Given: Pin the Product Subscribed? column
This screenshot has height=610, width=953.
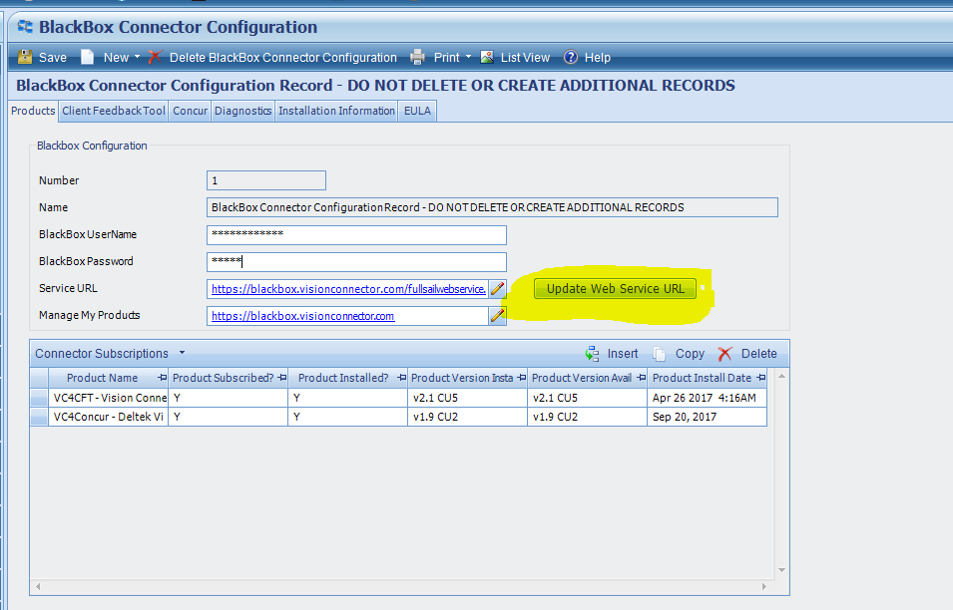Looking at the screenshot, I should point(282,378).
